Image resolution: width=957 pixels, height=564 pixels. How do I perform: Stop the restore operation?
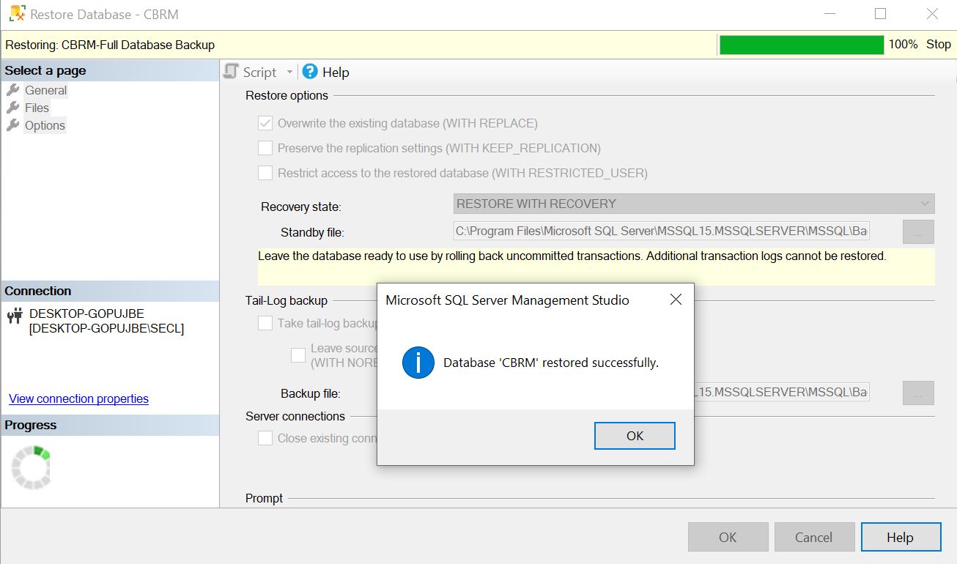point(939,45)
